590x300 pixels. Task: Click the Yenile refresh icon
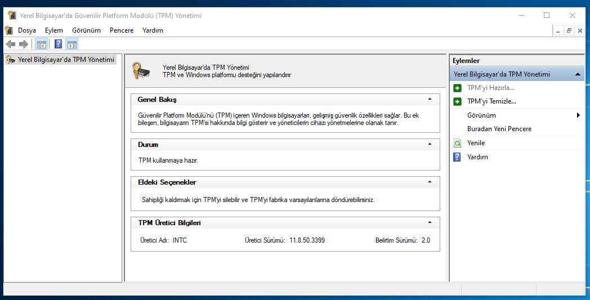[457, 144]
